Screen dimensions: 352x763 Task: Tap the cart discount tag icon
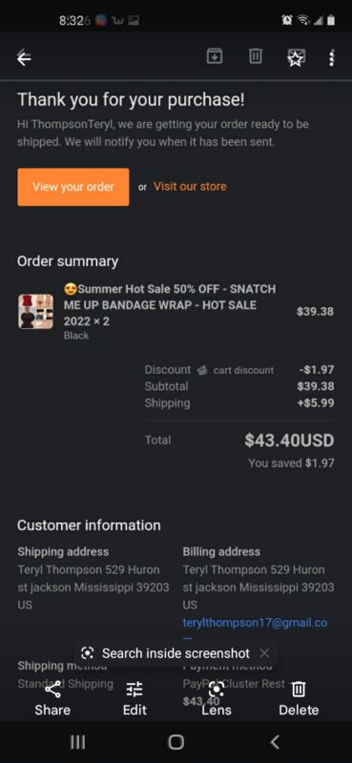[202, 370]
